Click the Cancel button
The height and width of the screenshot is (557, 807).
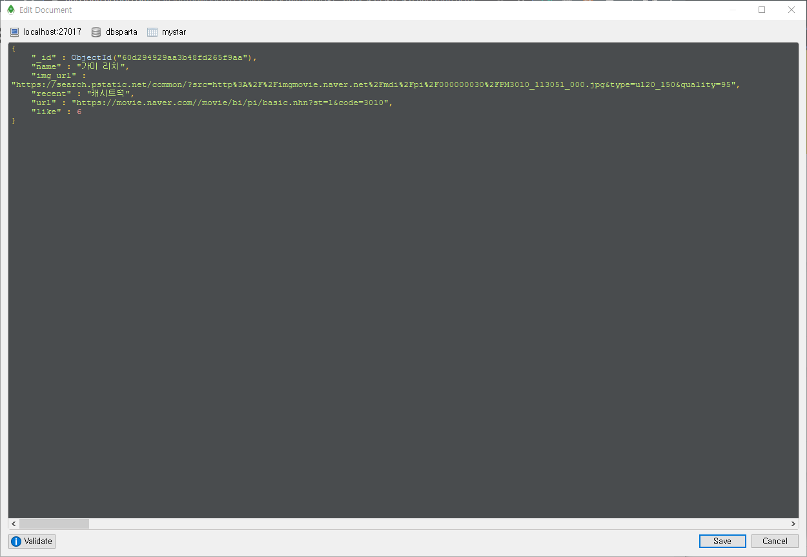click(775, 541)
